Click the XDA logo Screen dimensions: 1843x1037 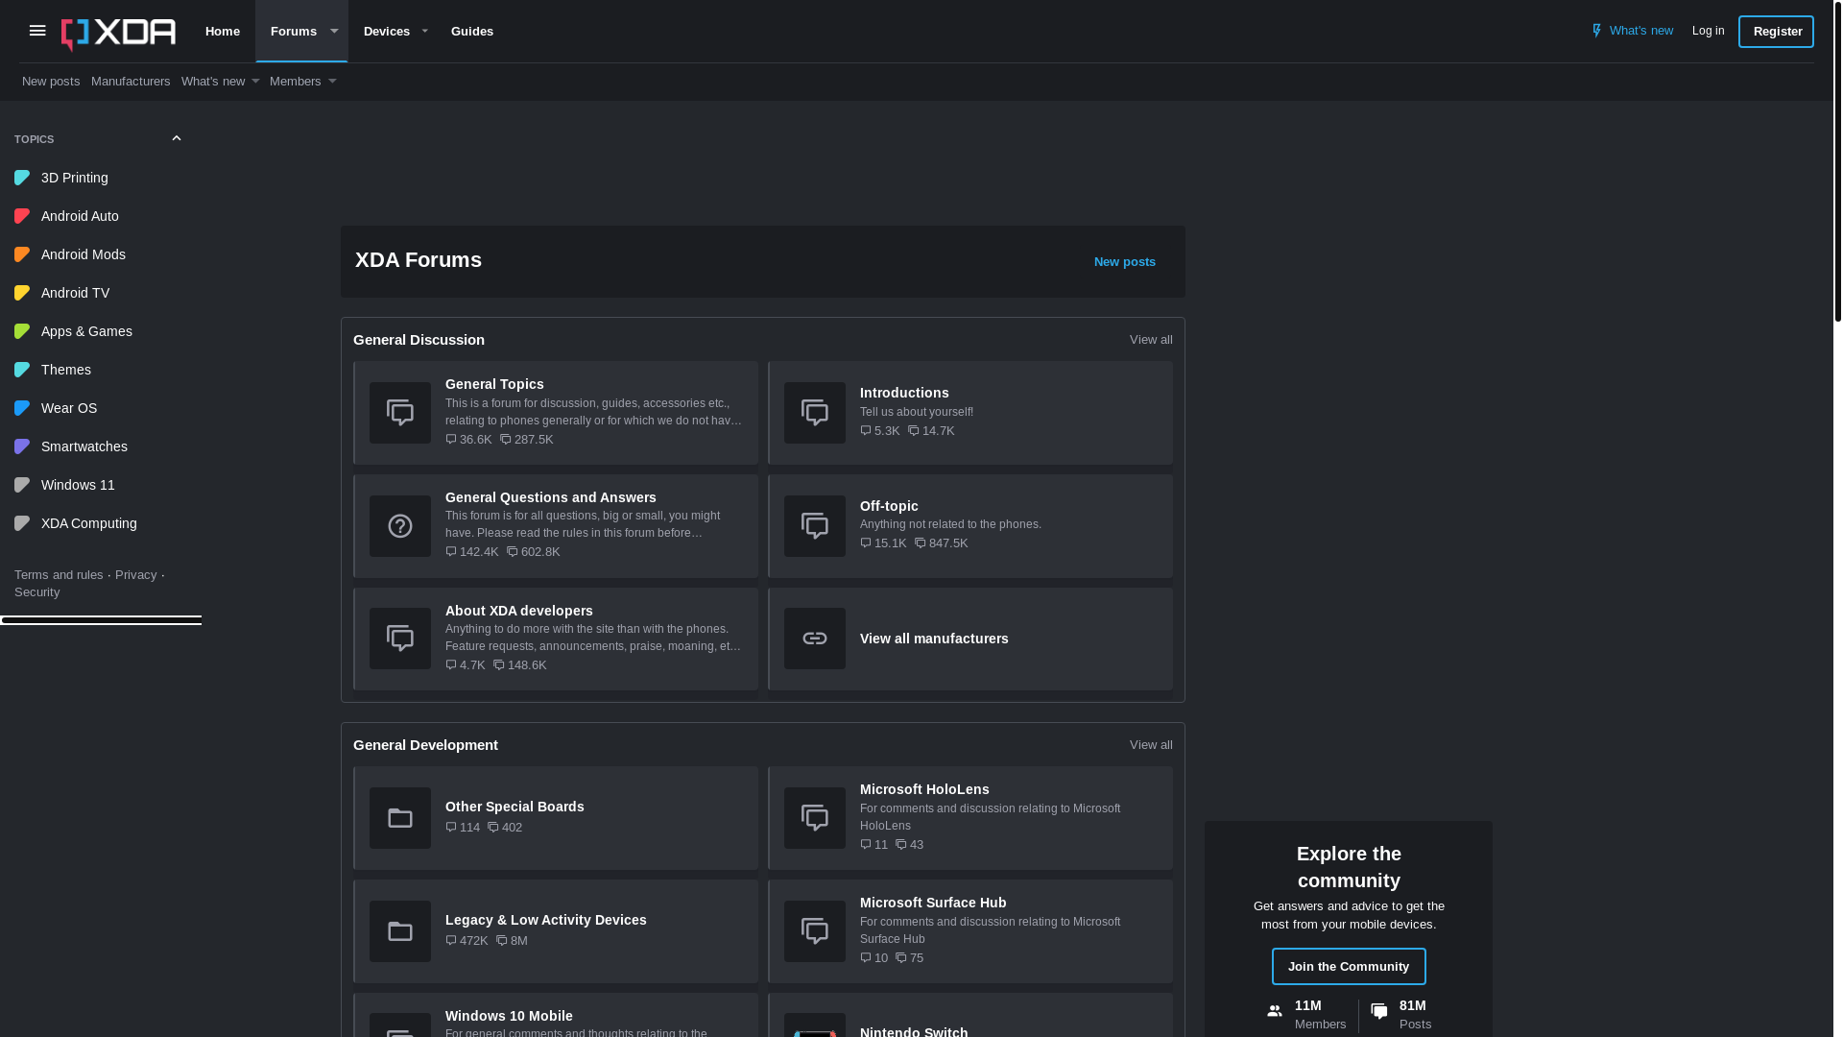118,34
